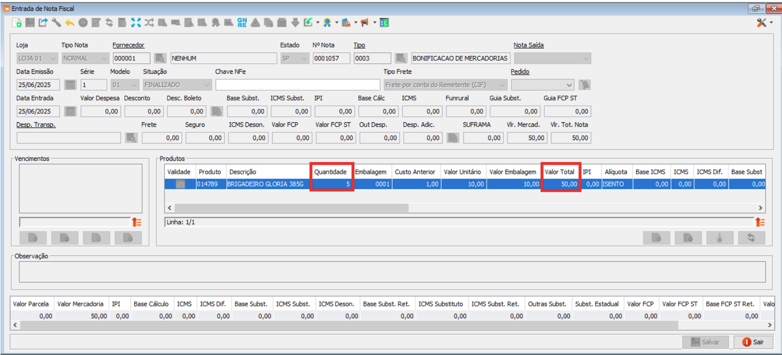Open the tools icon at top right
The height and width of the screenshot is (355, 782).
(762, 23)
